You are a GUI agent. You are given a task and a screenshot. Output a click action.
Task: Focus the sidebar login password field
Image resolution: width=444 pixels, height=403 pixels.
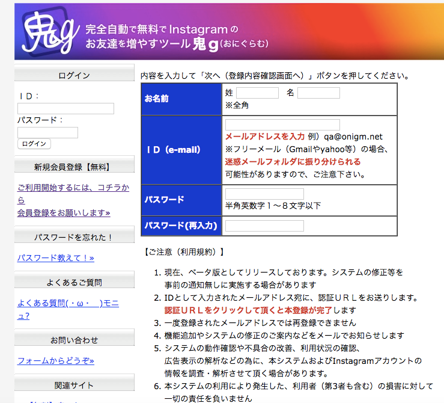(x=47, y=132)
